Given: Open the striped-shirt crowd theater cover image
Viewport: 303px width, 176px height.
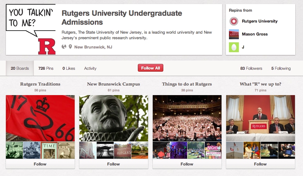Looking at the screenshot, I should (x=187, y=118).
